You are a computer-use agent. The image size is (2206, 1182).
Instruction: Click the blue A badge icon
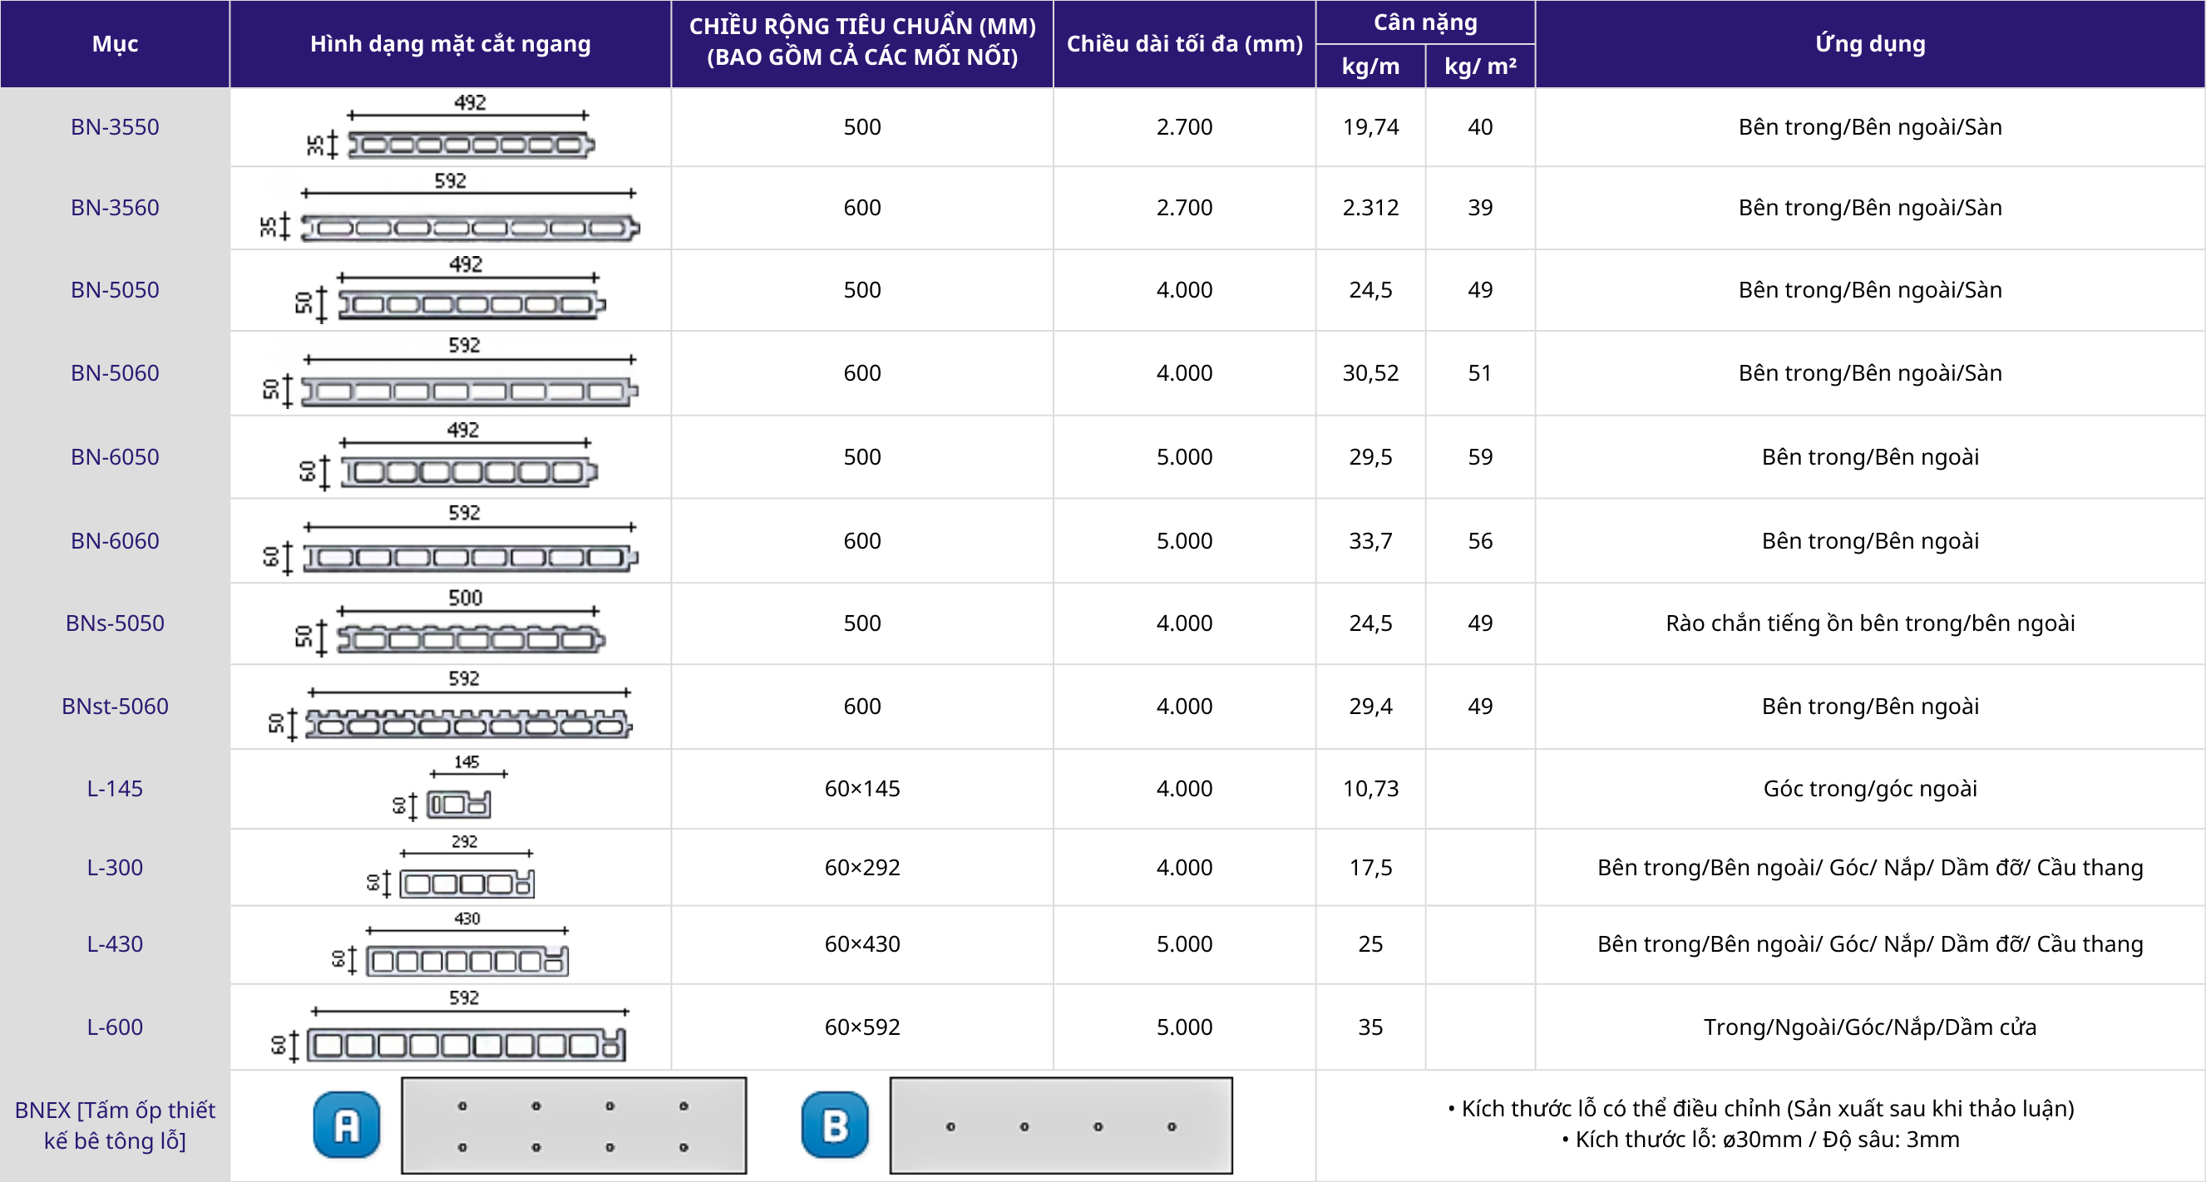(346, 1125)
